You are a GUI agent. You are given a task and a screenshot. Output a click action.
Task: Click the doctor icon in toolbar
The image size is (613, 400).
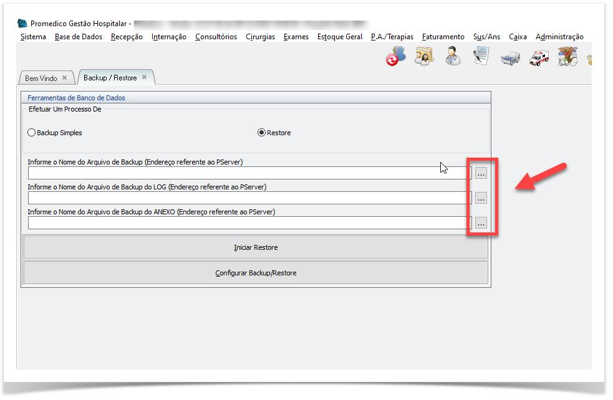click(453, 57)
